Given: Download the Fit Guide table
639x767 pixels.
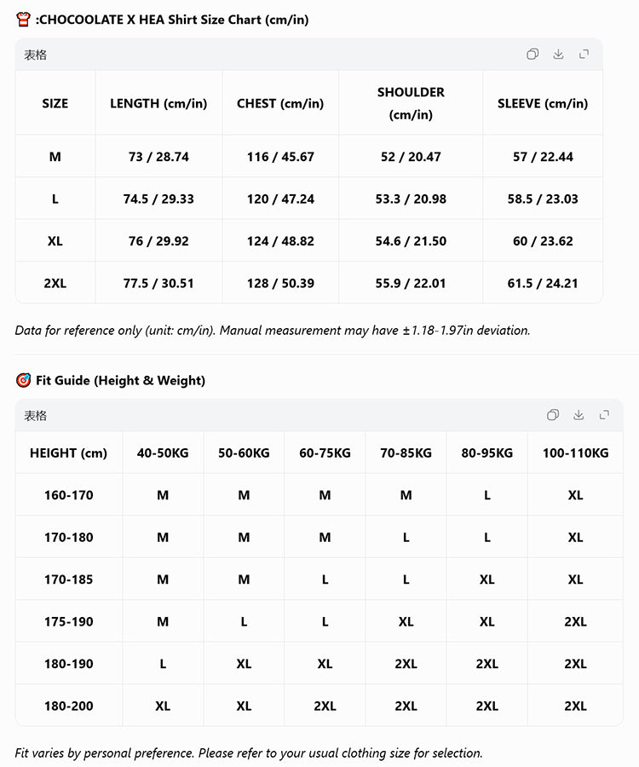Looking at the screenshot, I should [x=579, y=415].
